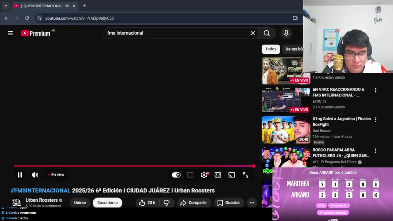Open the EYOU TV reaction stream thumbnail

pos(286,100)
